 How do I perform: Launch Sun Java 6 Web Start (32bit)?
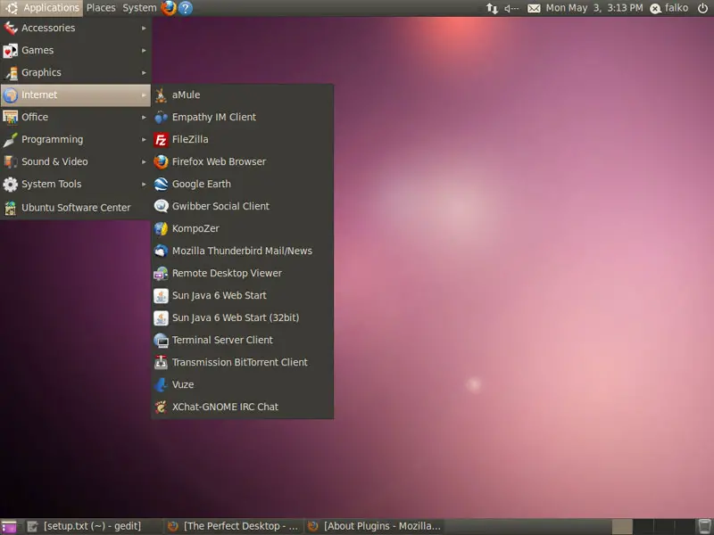point(242,317)
